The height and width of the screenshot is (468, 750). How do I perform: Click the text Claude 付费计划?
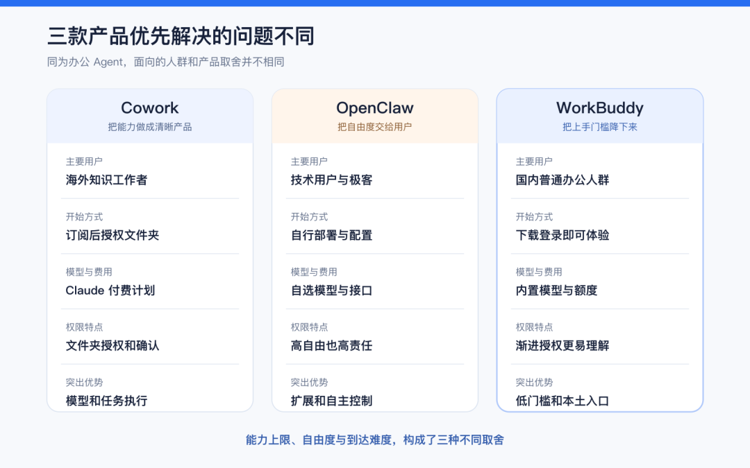tap(110, 291)
